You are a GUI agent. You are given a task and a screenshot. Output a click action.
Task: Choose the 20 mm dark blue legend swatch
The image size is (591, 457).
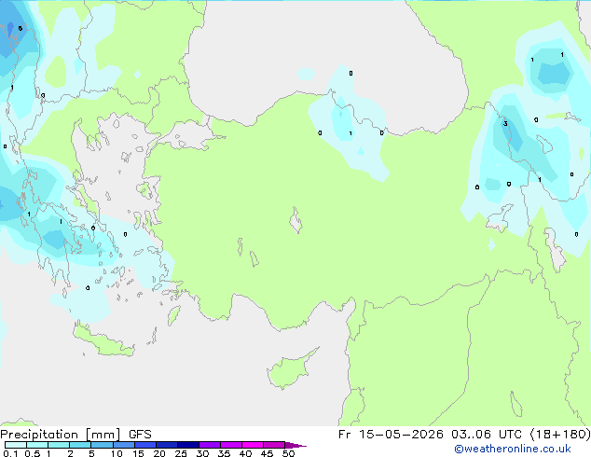[x=167, y=445]
